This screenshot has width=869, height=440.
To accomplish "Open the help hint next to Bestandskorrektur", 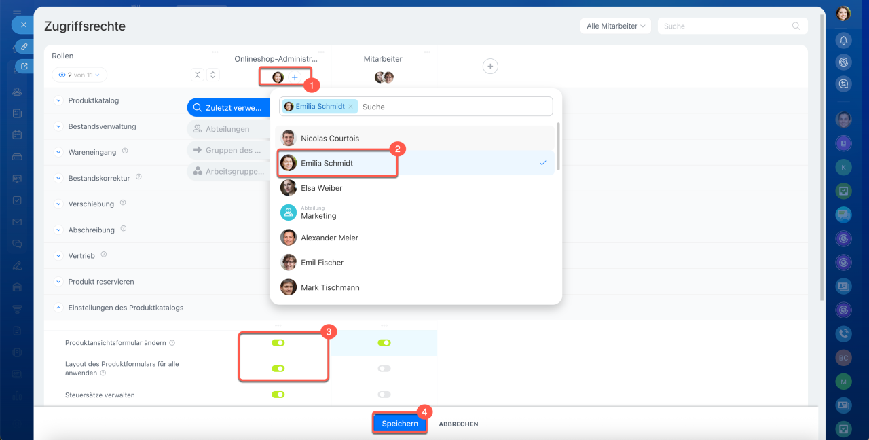I will tap(138, 177).
